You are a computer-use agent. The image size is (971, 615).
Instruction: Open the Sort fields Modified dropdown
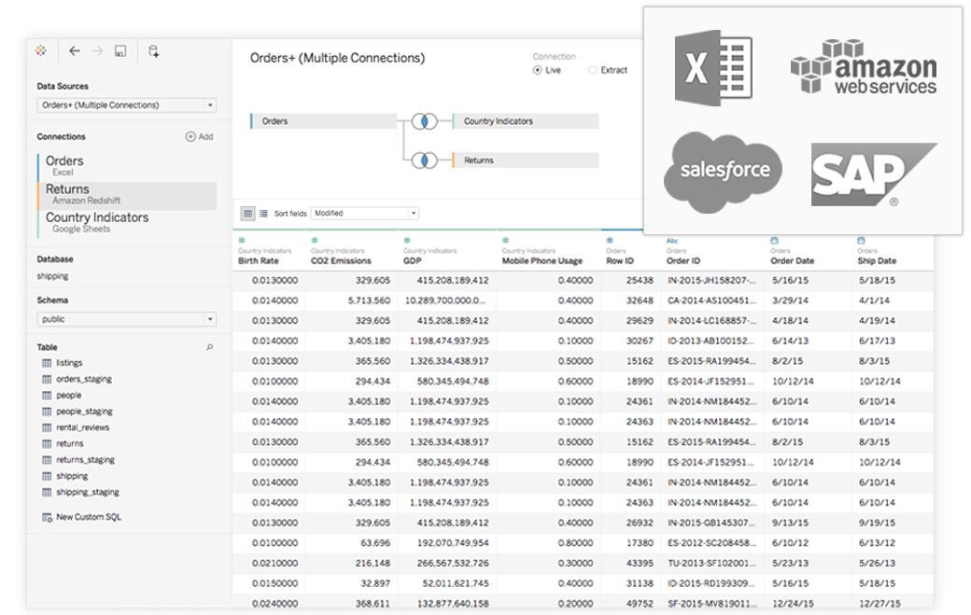point(365,214)
